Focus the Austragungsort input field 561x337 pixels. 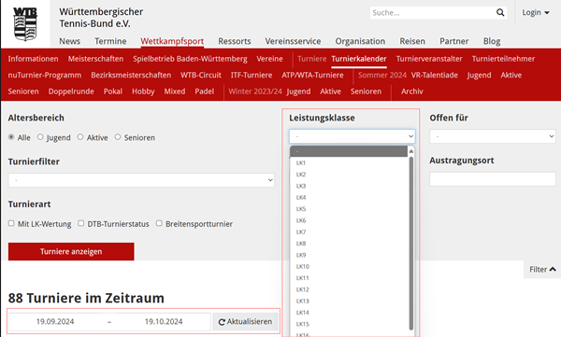point(493,179)
